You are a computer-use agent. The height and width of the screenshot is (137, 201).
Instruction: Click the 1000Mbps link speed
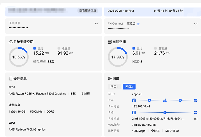point(139,131)
